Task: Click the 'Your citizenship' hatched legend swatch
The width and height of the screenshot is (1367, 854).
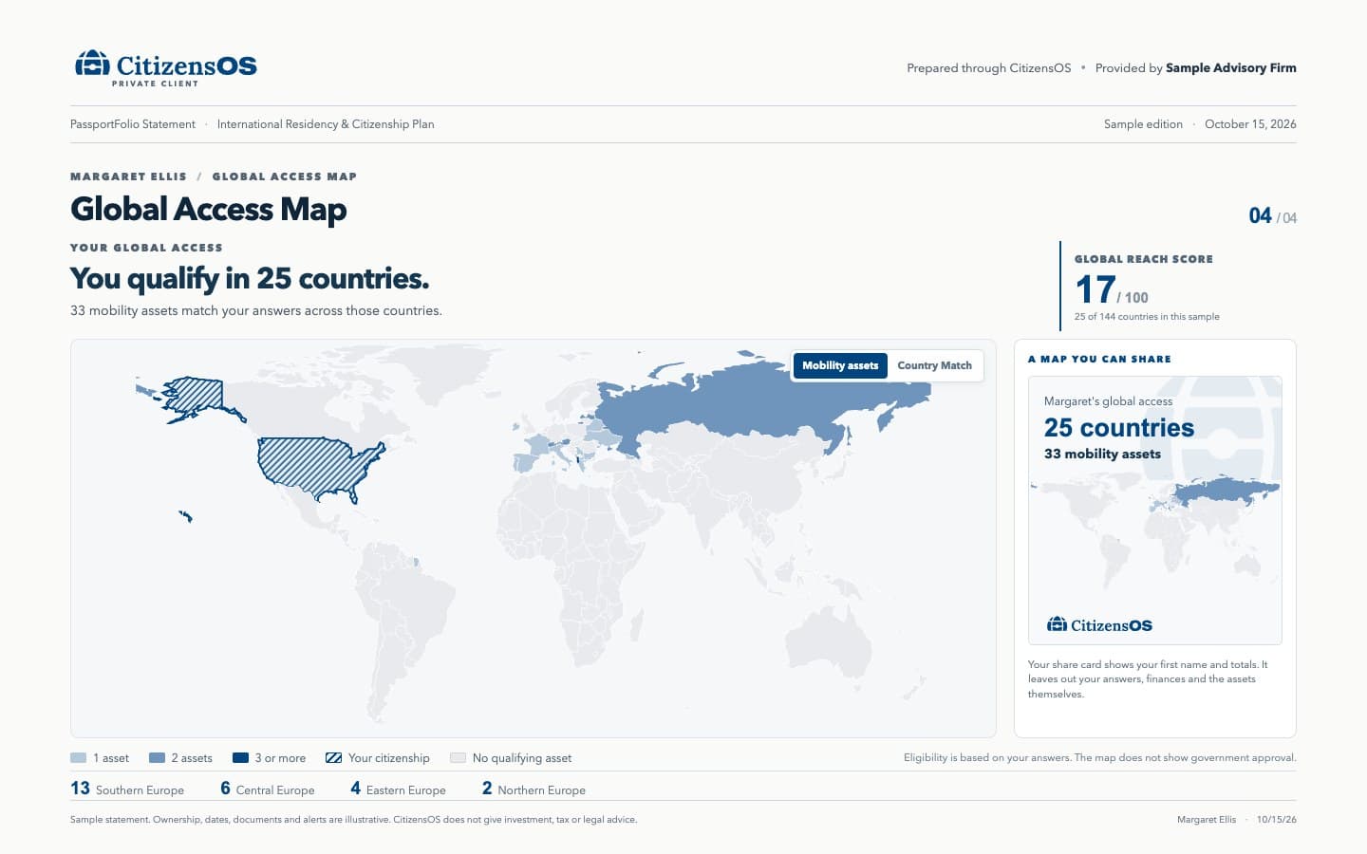Action: point(333,757)
